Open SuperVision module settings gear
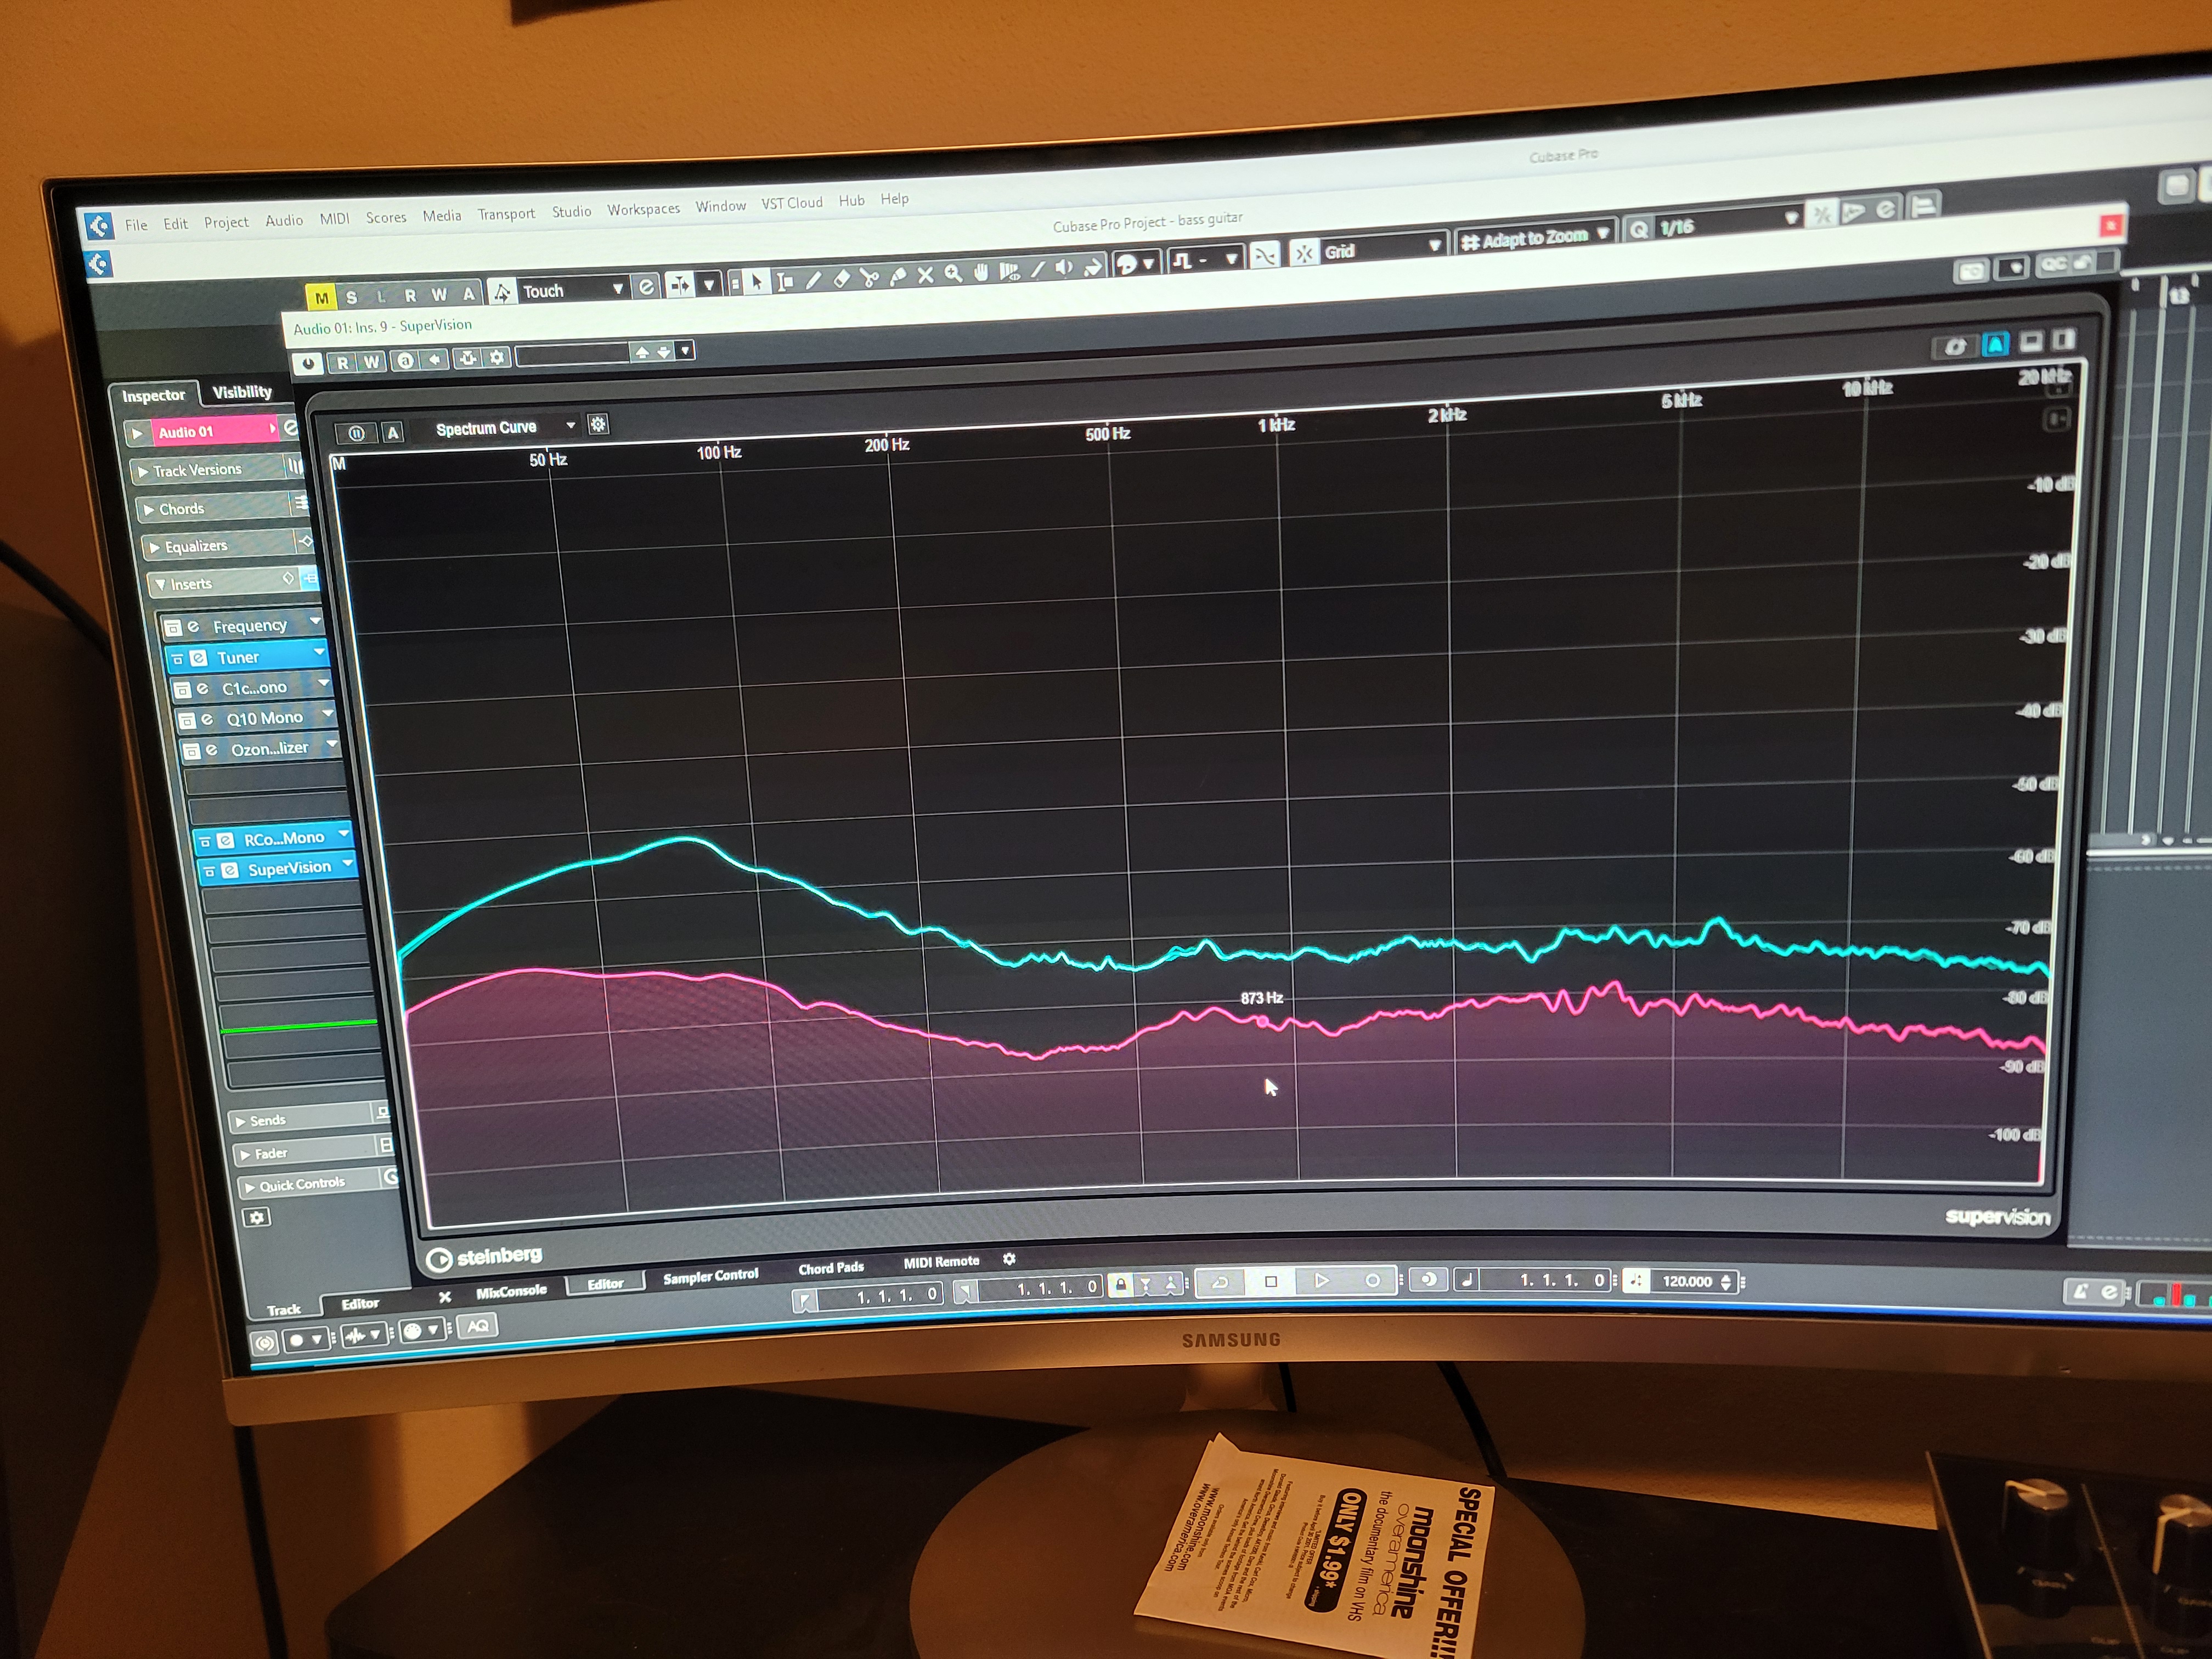Viewport: 2212px width, 1659px height. (598, 424)
